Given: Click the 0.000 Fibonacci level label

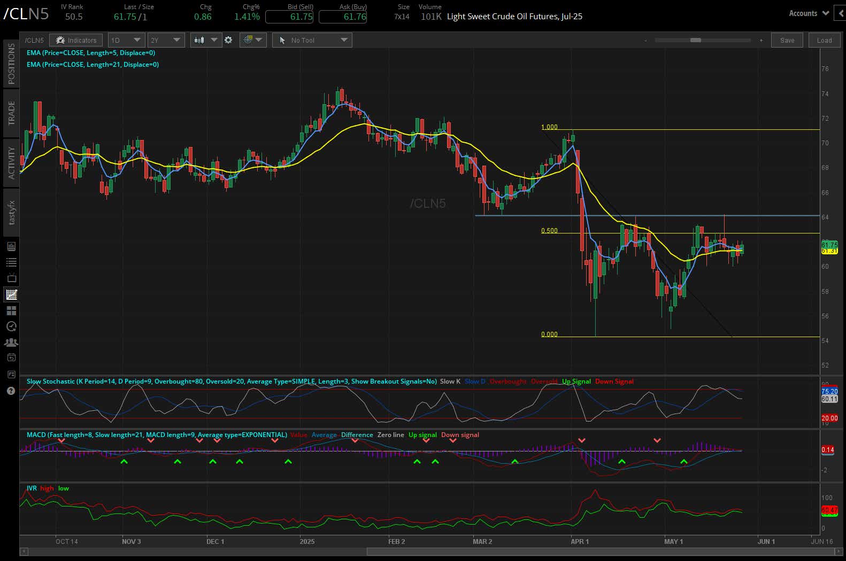Looking at the screenshot, I should (549, 334).
